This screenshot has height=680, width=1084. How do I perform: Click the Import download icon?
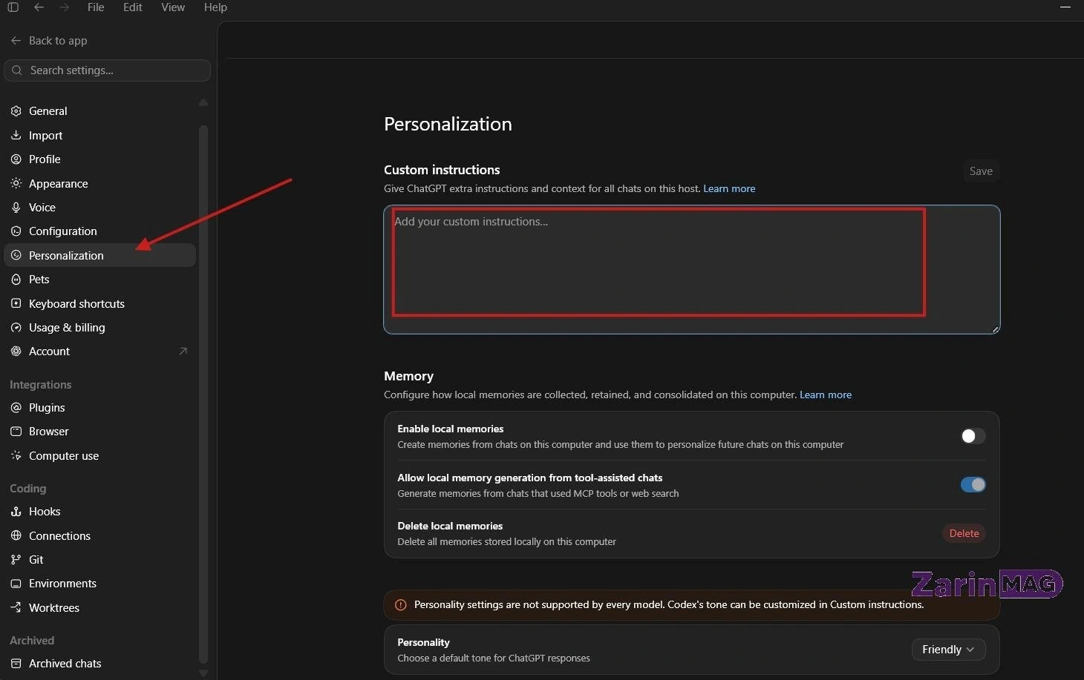point(16,136)
